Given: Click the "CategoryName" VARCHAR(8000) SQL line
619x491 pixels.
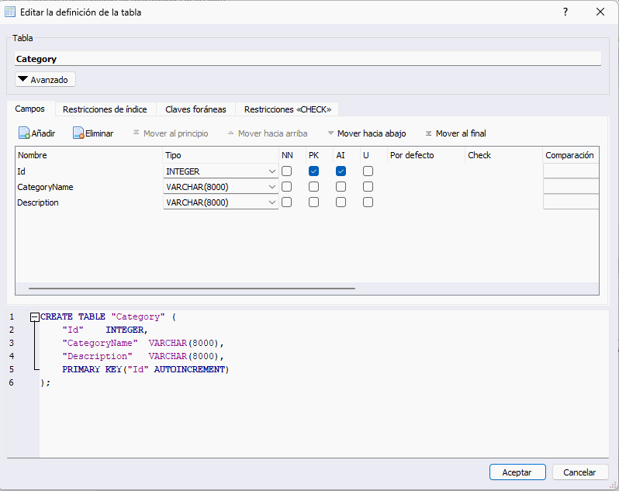Looking at the screenshot, I should tap(144, 343).
